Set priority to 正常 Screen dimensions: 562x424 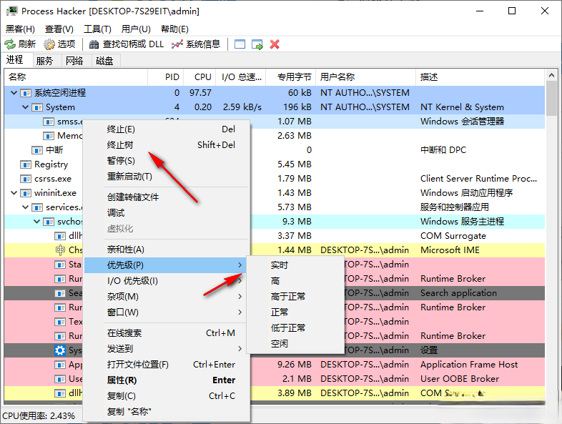point(295,312)
